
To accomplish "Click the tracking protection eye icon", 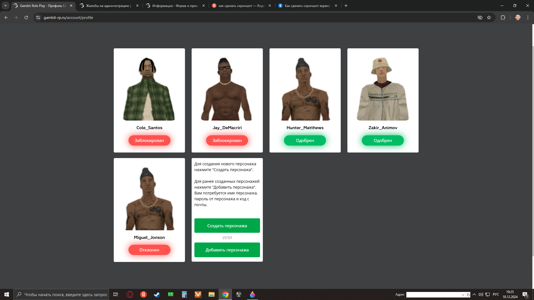I will tap(480, 17).
